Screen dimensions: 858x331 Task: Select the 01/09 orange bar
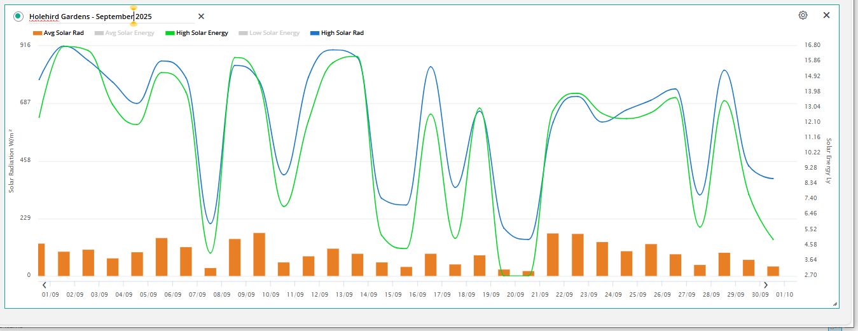(41, 259)
